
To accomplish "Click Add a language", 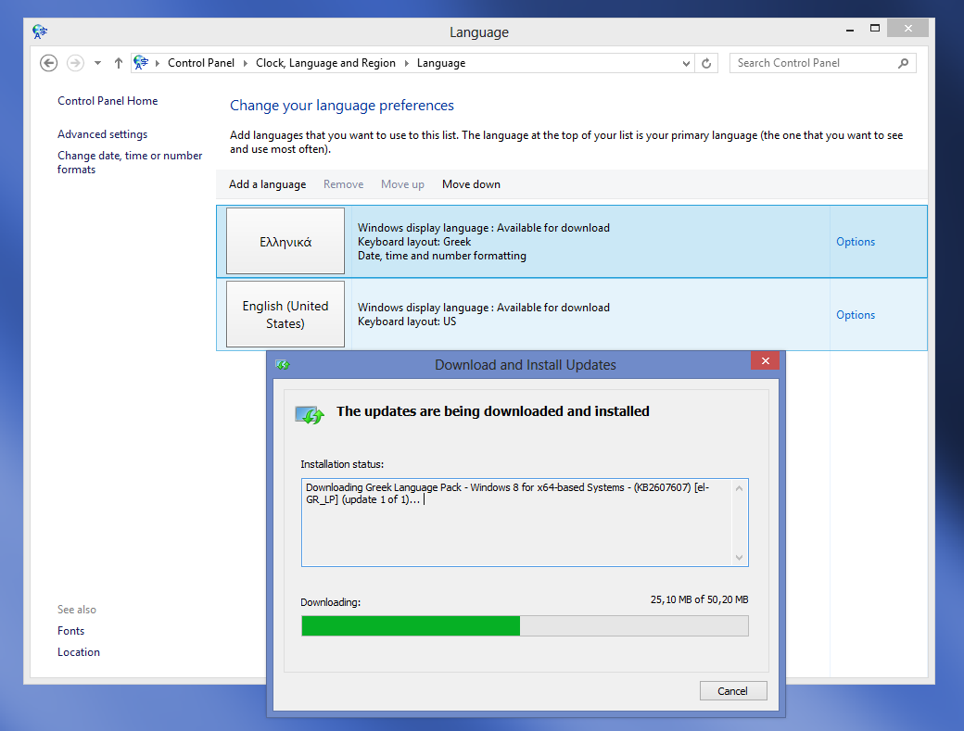I will click(268, 184).
